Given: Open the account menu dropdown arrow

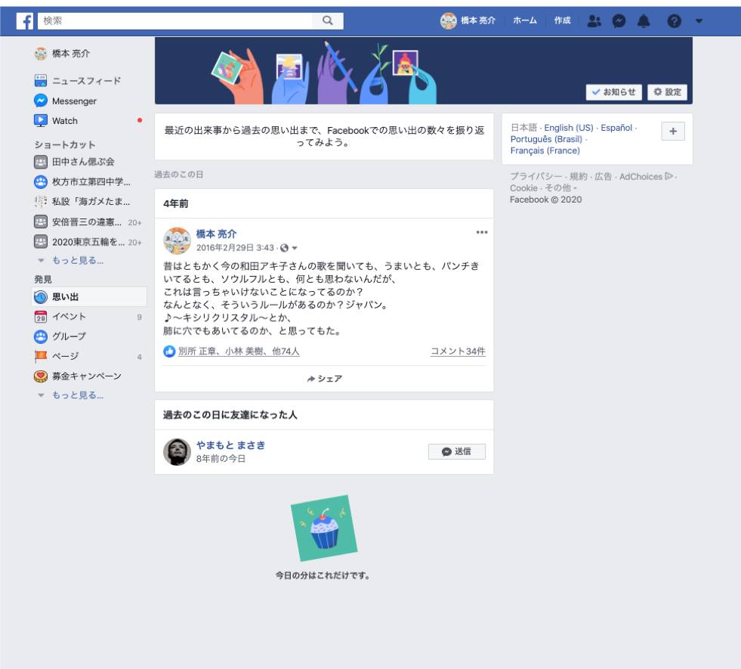Looking at the screenshot, I should [x=699, y=21].
